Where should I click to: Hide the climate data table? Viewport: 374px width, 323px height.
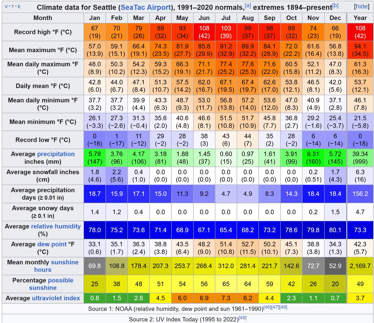point(361,7)
